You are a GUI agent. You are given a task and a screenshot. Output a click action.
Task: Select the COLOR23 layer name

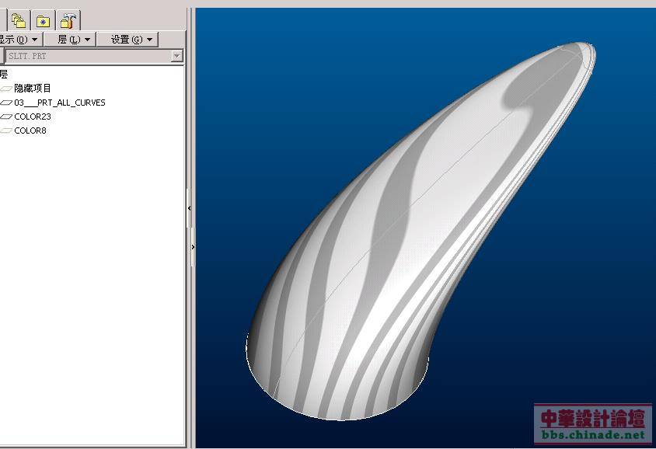click(33, 117)
